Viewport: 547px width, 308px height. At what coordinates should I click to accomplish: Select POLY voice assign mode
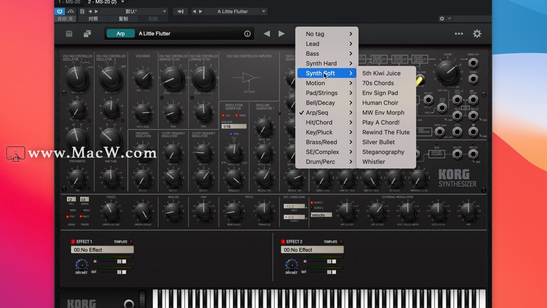(68, 216)
